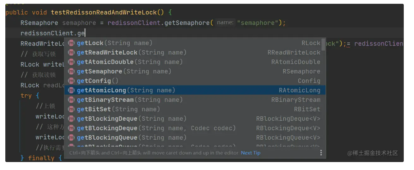This screenshot has height=170, width=414.
Task: Click the method icon beside getLock
Action: (x=71, y=43)
